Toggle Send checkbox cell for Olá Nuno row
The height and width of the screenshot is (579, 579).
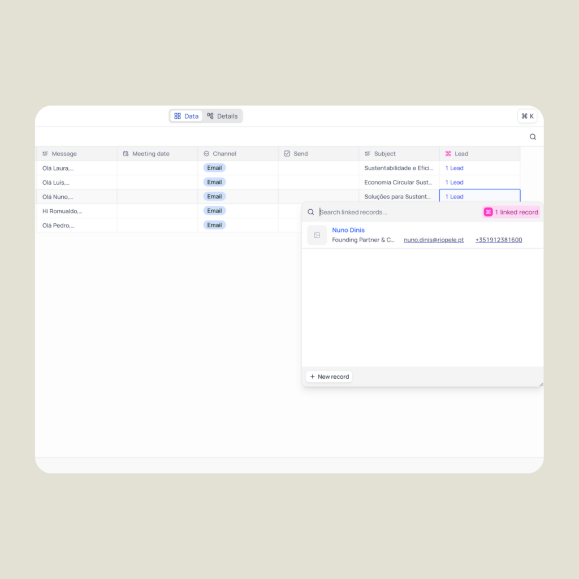click(318, 197)
